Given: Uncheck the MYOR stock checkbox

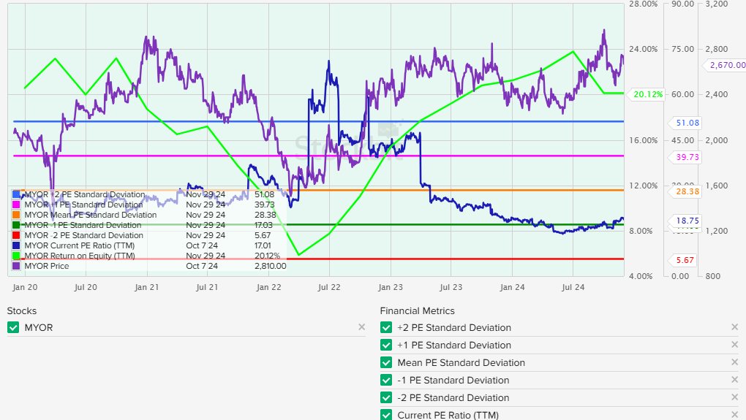Looking at the screenshot, I should (13, 327).
